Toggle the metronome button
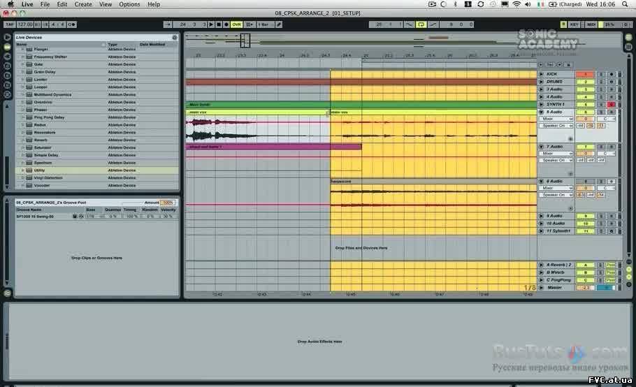Image resolution: width=636 pixels, height=387 pixels. [x=71, y=24]
